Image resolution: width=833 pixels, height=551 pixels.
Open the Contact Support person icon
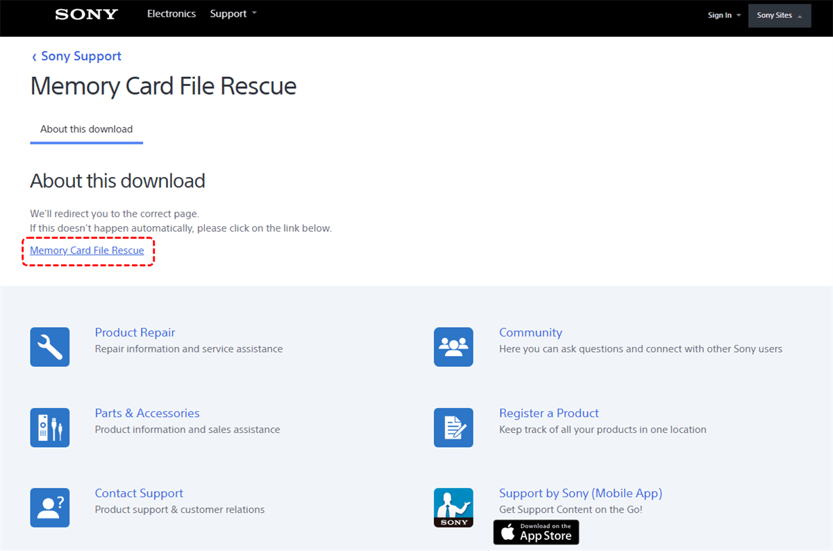(50, 508)
